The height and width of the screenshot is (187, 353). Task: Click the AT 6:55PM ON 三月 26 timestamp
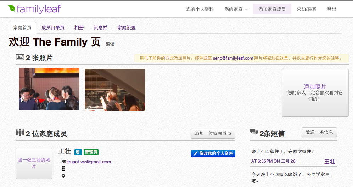(273, 161)
